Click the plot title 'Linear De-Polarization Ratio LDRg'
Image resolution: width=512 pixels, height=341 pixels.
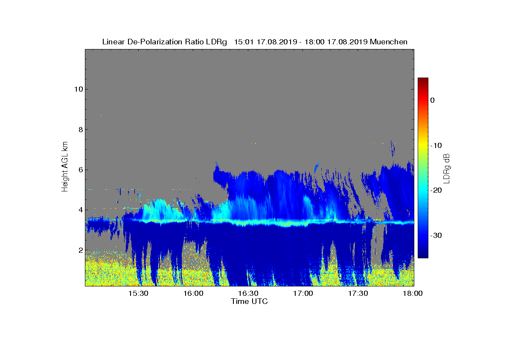(x=165, y=42)
